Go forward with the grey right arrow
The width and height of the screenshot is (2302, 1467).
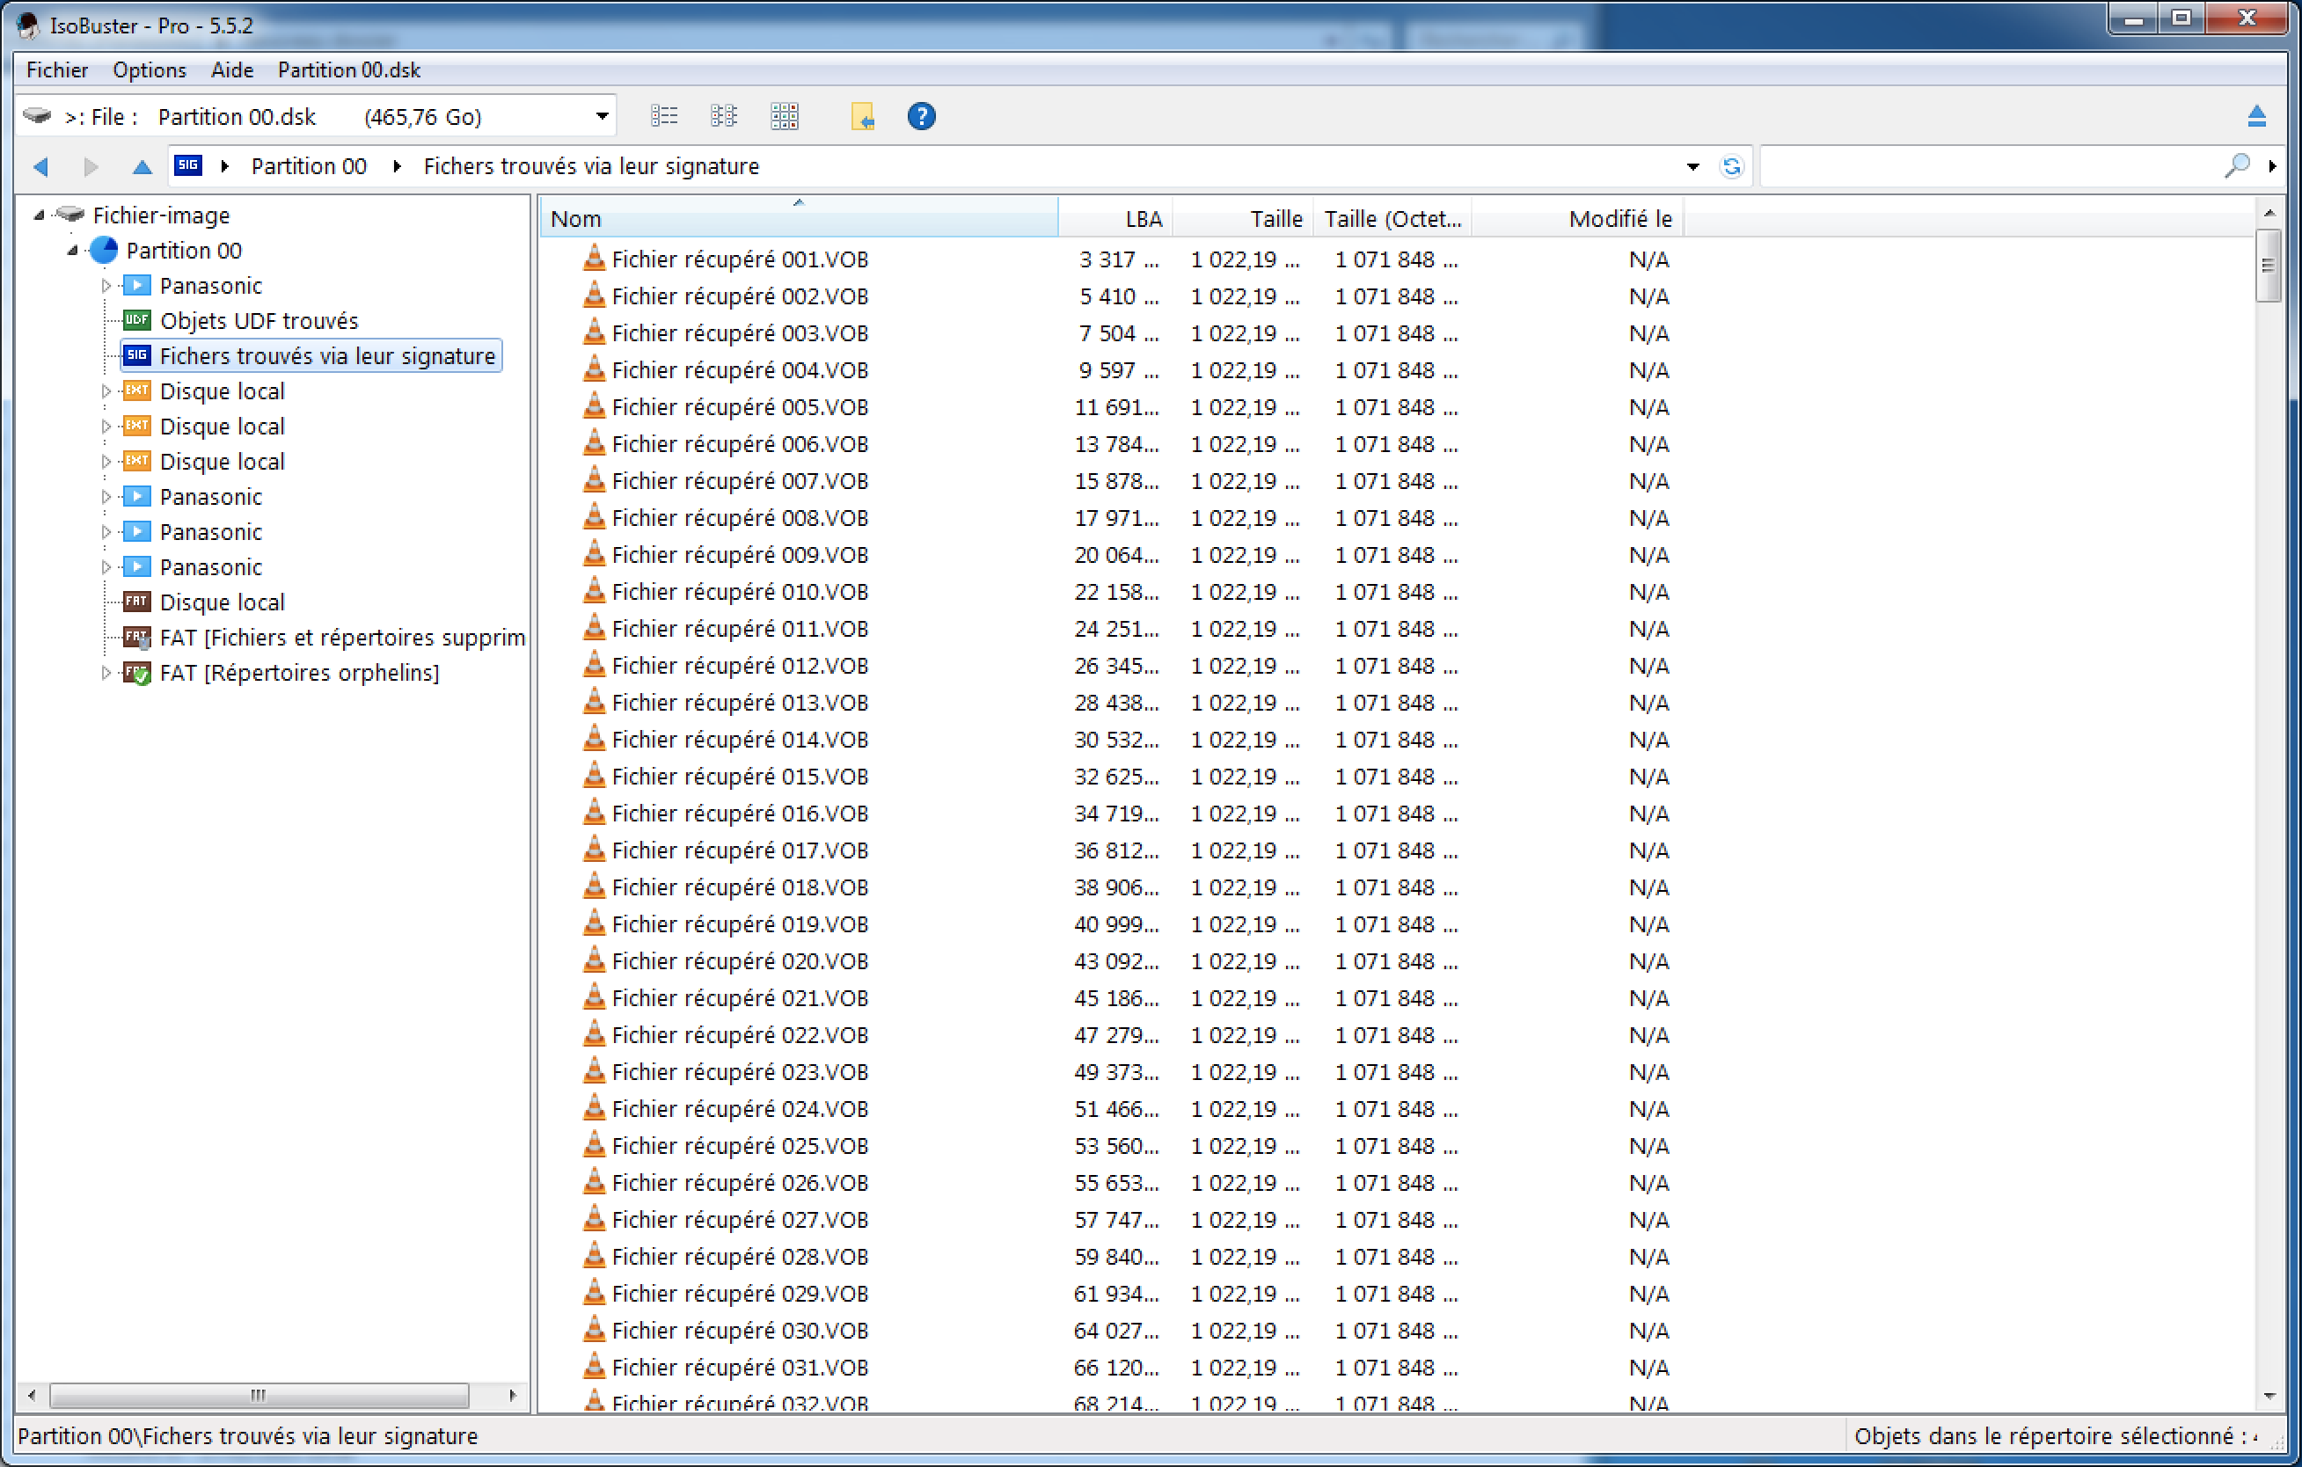click(91, 166)
